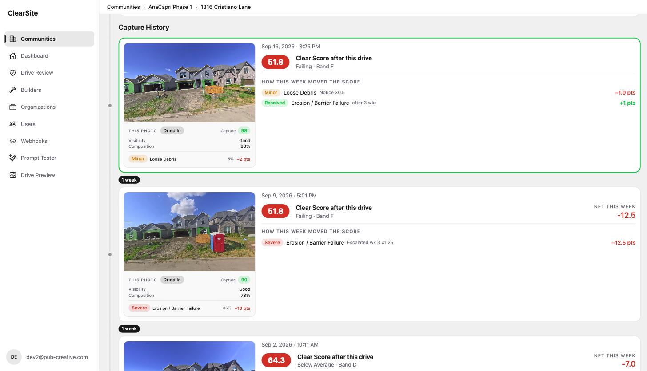Screen dimensions: 647x371
Task: Click the −10 pts value under Sep 9 photo
Action: point(242,308)
